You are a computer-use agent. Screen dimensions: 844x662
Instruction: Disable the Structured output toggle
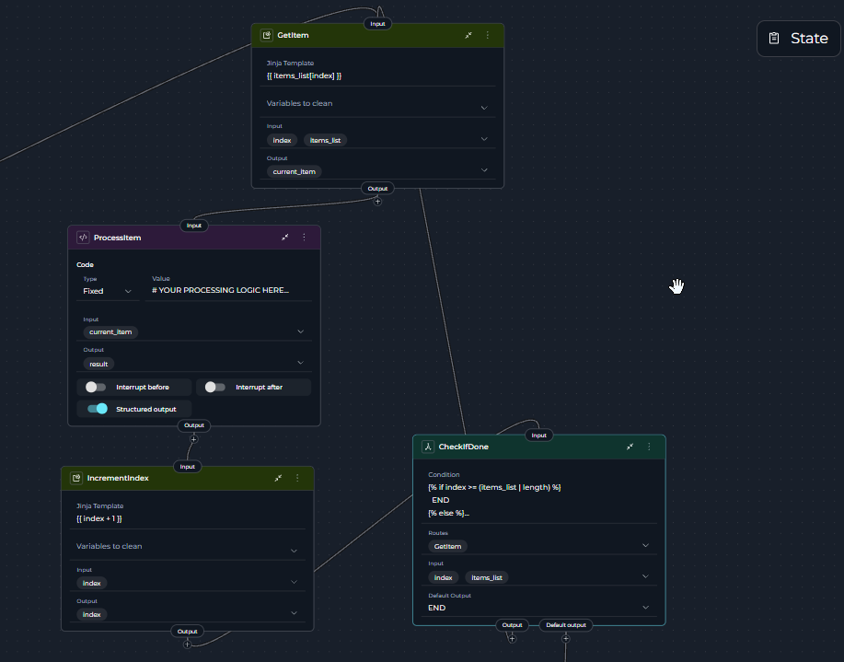97,409
